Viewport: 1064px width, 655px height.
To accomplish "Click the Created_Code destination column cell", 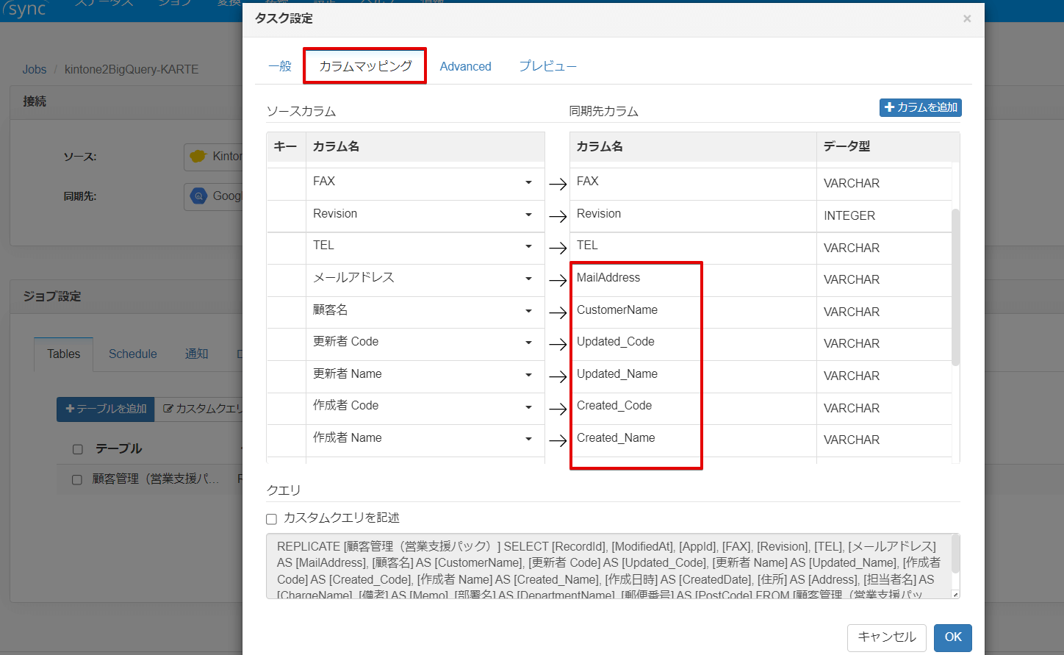I will coord(693,408).
